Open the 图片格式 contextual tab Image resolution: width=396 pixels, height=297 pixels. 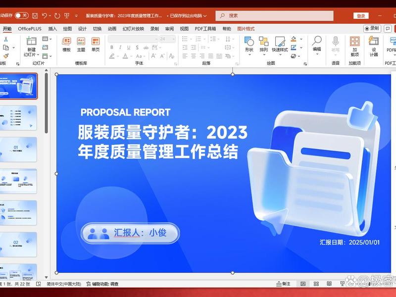click(246, 29)
